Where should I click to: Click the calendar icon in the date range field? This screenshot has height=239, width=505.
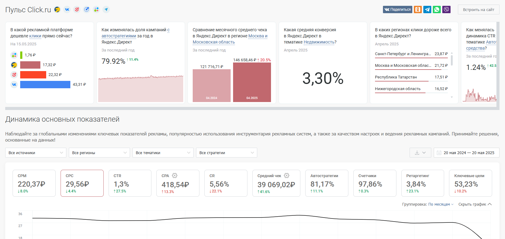pos(439,153)
